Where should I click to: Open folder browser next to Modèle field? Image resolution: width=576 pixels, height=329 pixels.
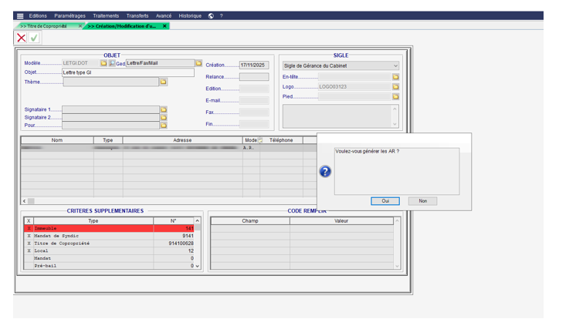[x=103, y=63]
